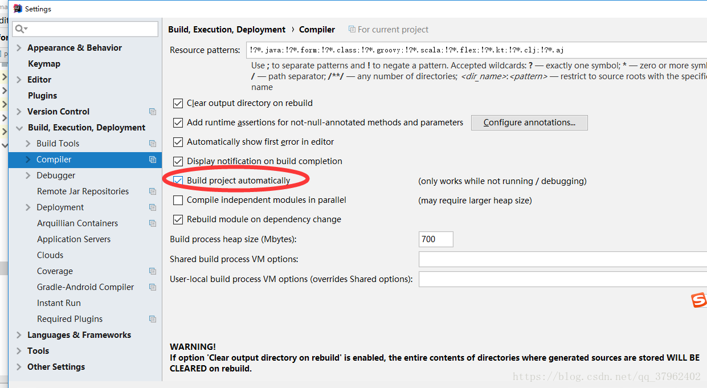707x388 pixels.
Task: Open the Keymap settings page
Action: [x=44, y=64]
